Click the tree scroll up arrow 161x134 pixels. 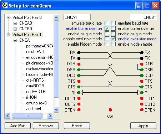coord(56,17)
